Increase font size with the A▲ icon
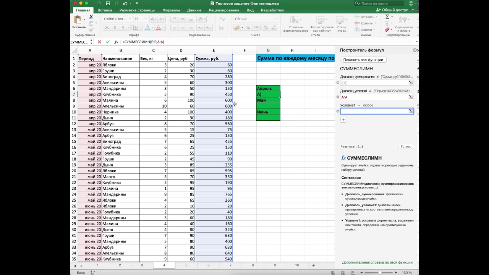489x275 pixels. click(153, 19)
